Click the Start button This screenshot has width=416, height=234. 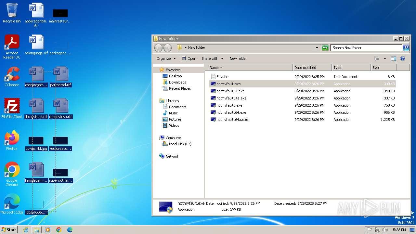coord(9,230)
